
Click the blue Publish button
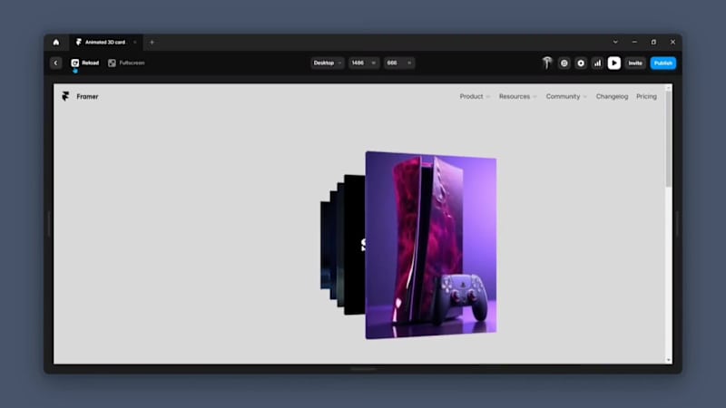click(663, 63)
